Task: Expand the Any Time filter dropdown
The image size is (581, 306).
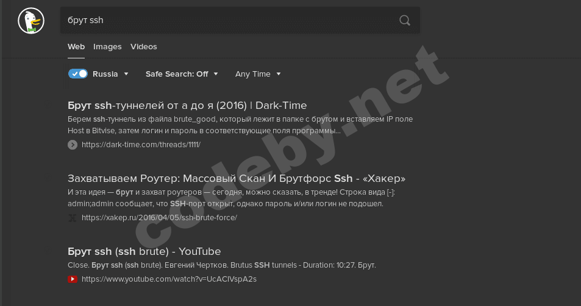Action: (258, 74)
